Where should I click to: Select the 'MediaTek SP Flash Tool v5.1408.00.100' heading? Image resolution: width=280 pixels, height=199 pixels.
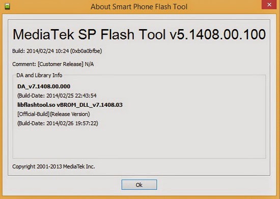click(x=139, y=34)
